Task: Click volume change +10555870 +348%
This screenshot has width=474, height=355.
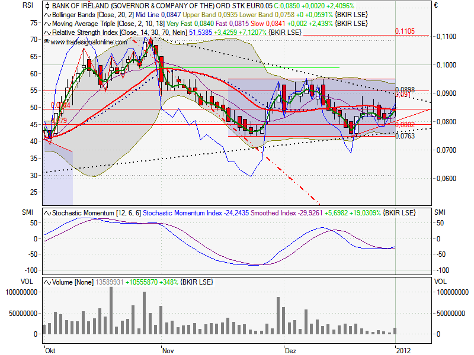Action: (152, 282)
